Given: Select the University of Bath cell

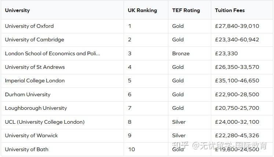Looking at the screenshot, I should (27, 149).
